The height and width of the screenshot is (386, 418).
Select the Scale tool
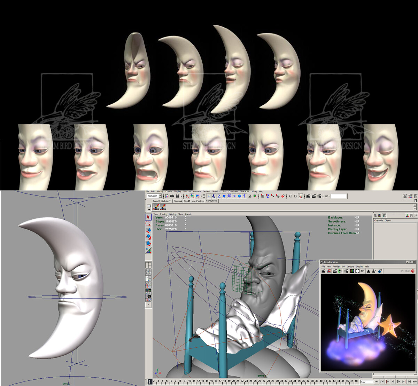pos(148,243)
